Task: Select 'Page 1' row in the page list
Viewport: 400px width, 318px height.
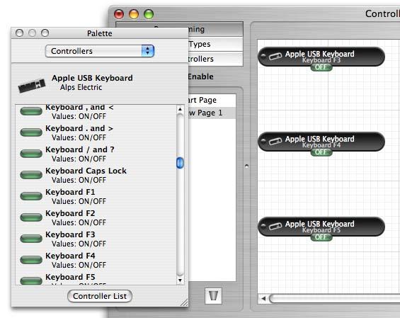Action: (212, 113)
